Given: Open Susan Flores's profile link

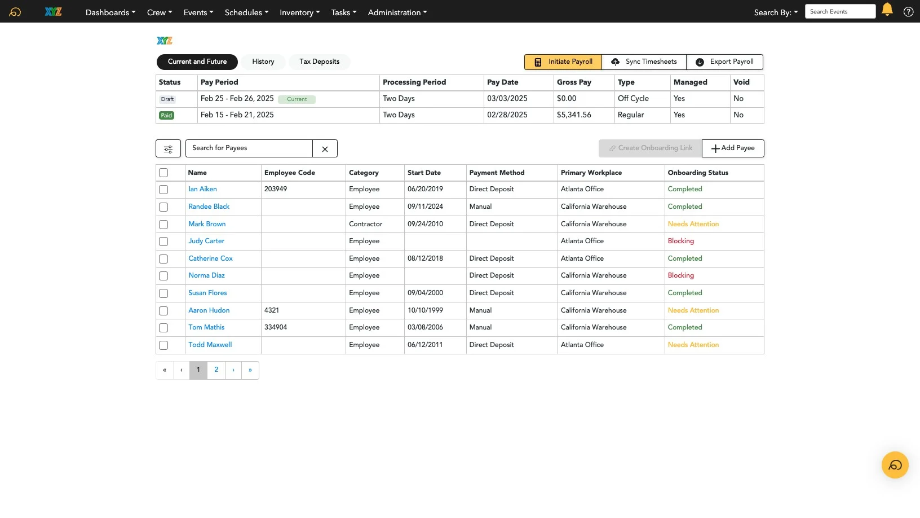Looking at the screenshot, I should click(207, 293).
